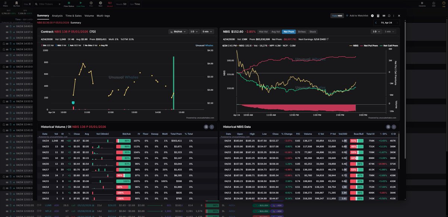This screenshot has height=217, width=448.
Task: Toggle Net Call Prem legend series
Action: [x=390, y=46]
